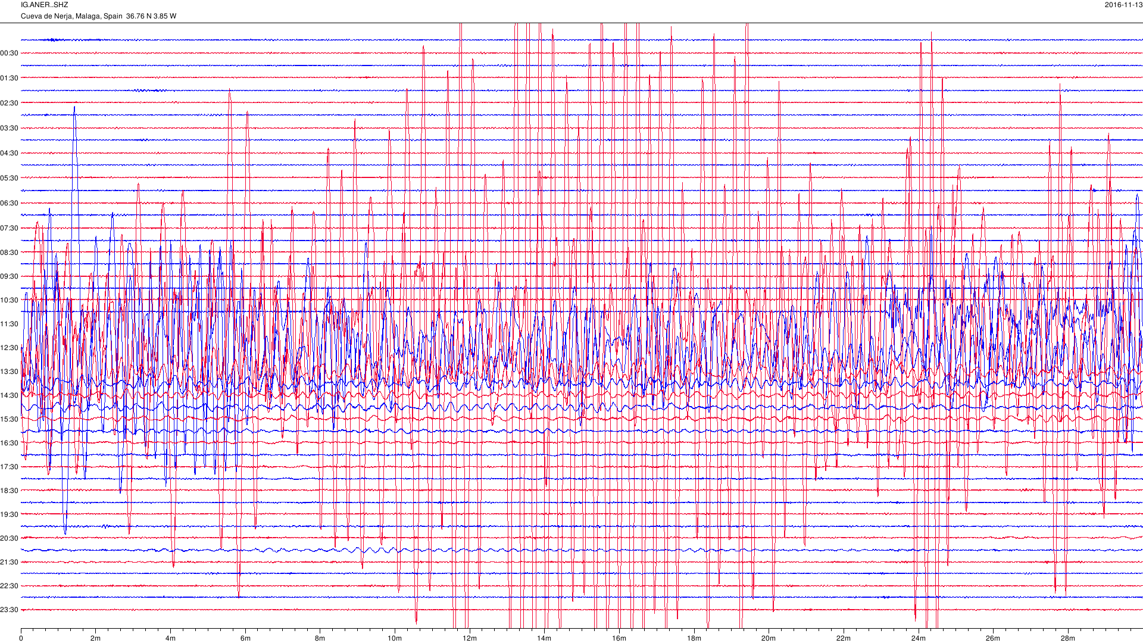Select the 19:30 time label
This screenshot has width=1143, height=643.
click(x=10, y=514)
